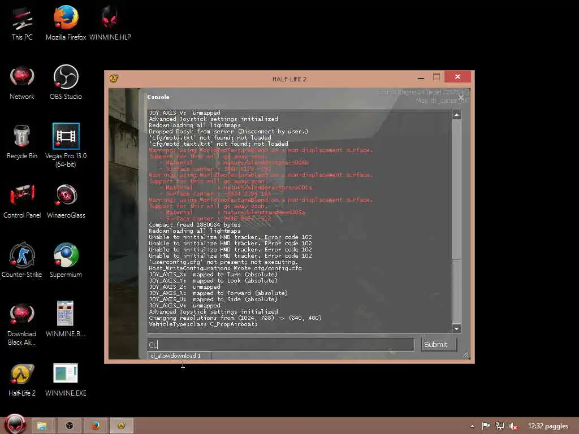Open Download Black Ali... shortcut
Image resolution: width=579 pixels, height=434 pixels.
(22, 324)
